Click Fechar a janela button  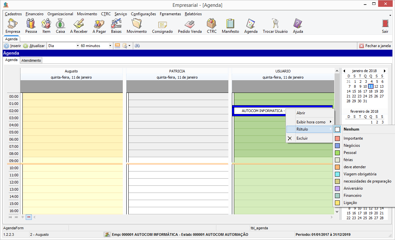tap(375, 46)
